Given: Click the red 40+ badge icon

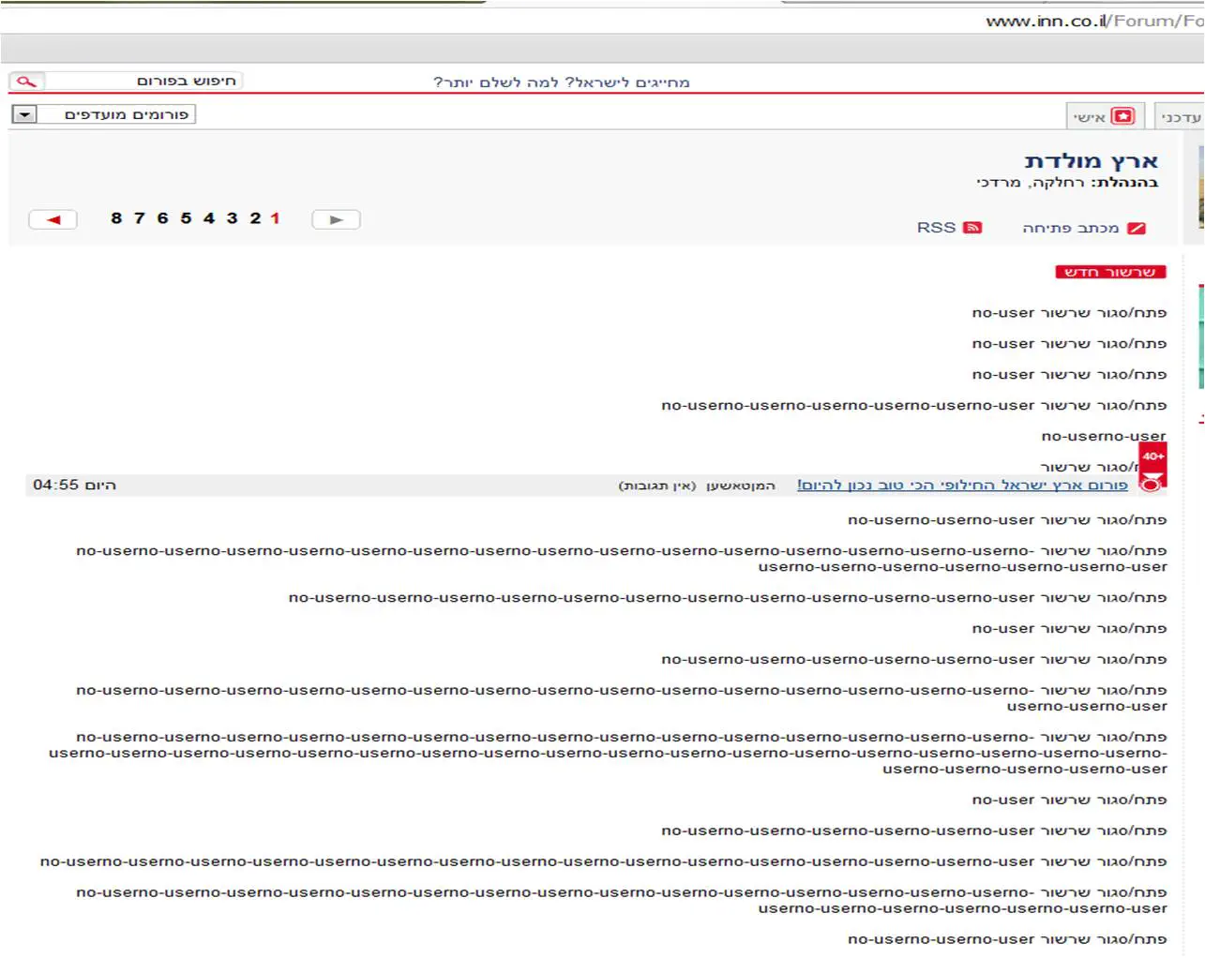Looking at the screenshot, I should [1152, 457].
